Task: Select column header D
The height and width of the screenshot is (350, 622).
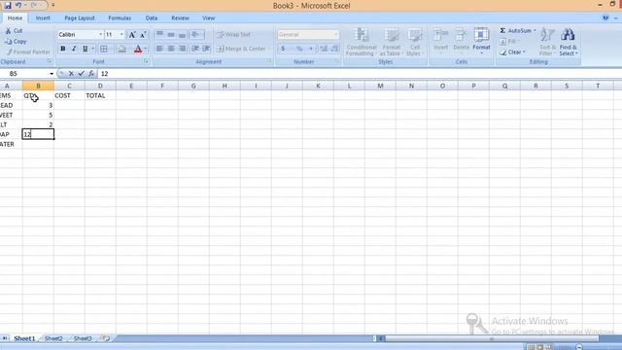Action: pyautogui.click(x=100, y=86)
